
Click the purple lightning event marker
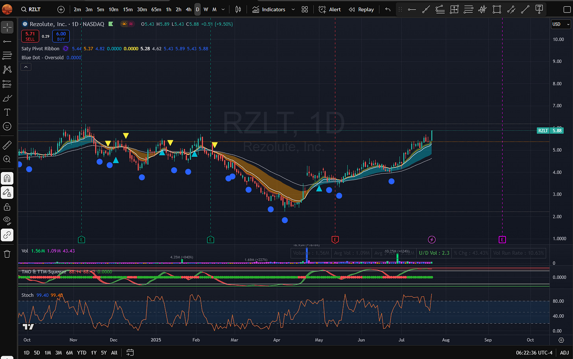coord(432,239)
